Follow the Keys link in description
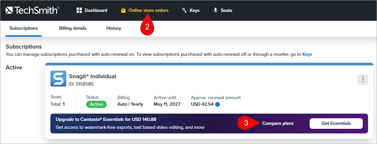Viewport: 377px width, 144px height. click(x=307, y=54)
